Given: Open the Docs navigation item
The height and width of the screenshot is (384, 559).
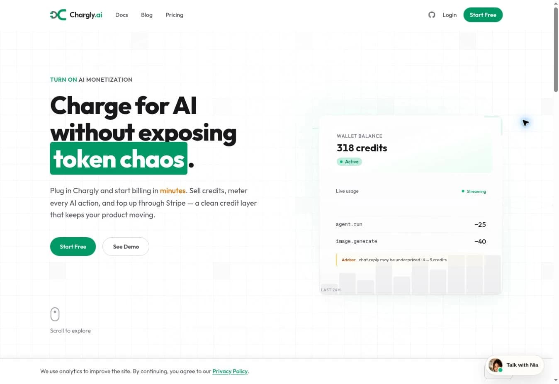Looking at the screenshot, I should 122,15.
